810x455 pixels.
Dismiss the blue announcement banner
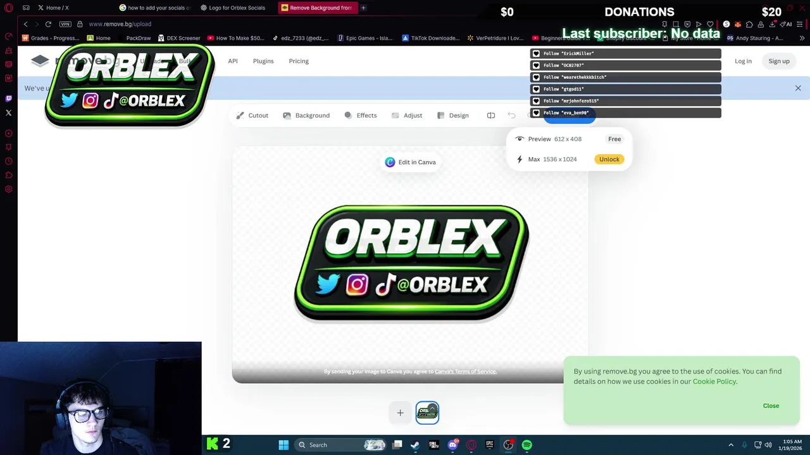click(798, 88)
